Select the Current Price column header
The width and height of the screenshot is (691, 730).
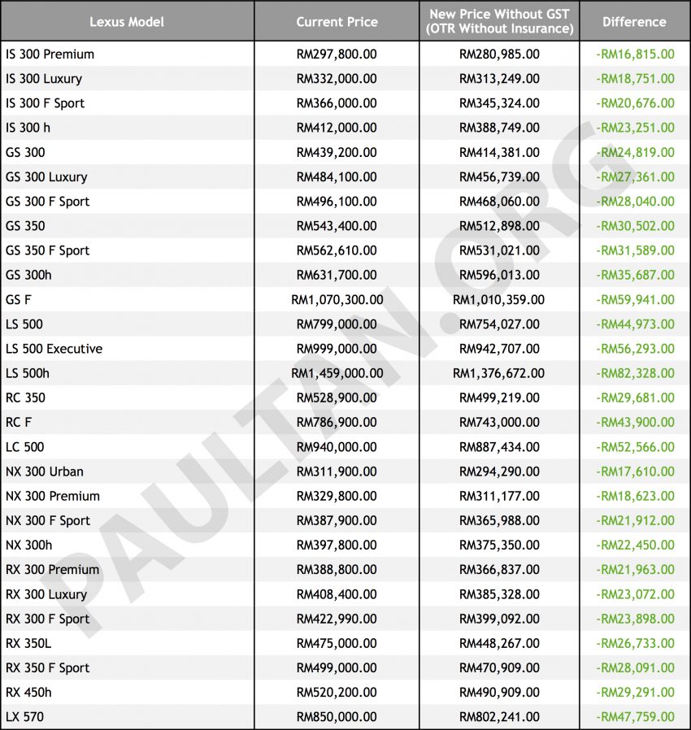[337, 22]
